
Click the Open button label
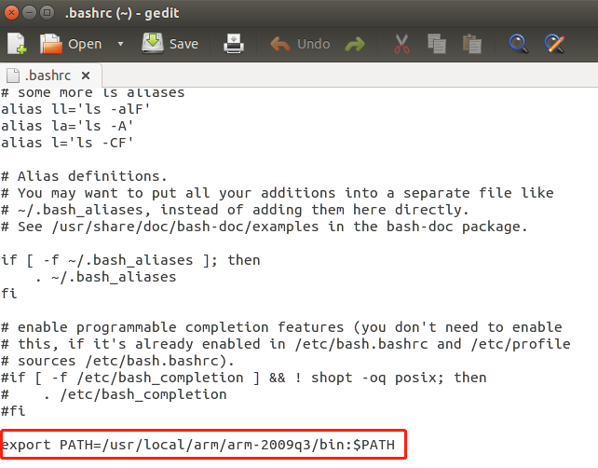85,44
